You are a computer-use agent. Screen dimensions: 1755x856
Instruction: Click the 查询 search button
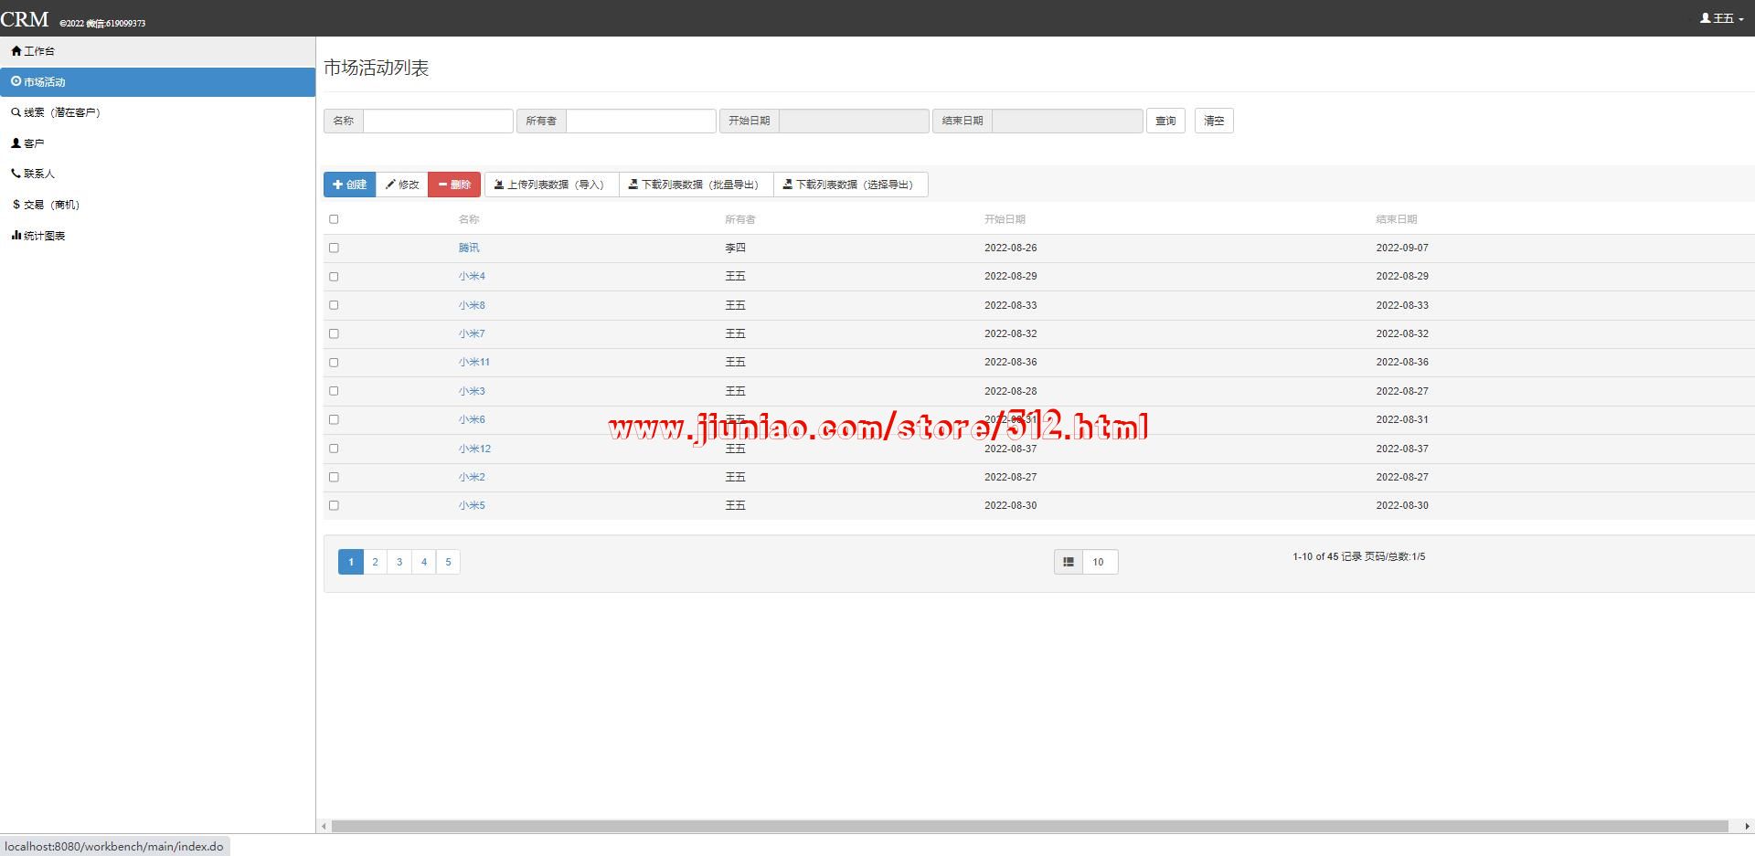click(x=1165, y=121)
